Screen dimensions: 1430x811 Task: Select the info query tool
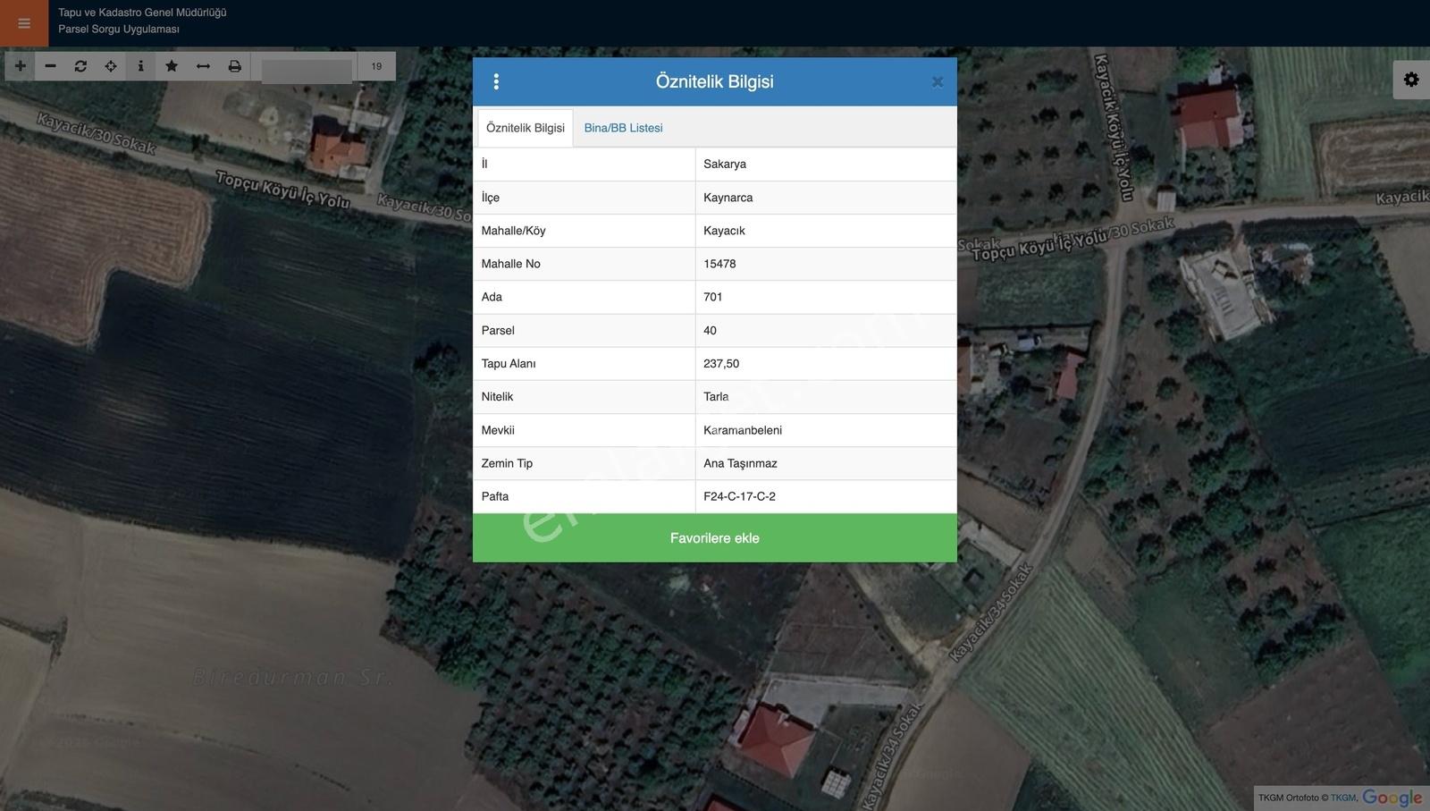tap(140, 66)
